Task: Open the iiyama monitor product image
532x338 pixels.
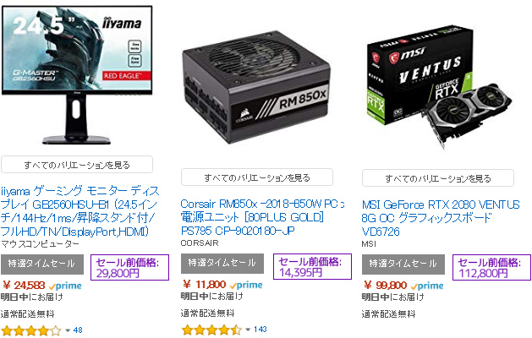Action: (x=77, y=75)
